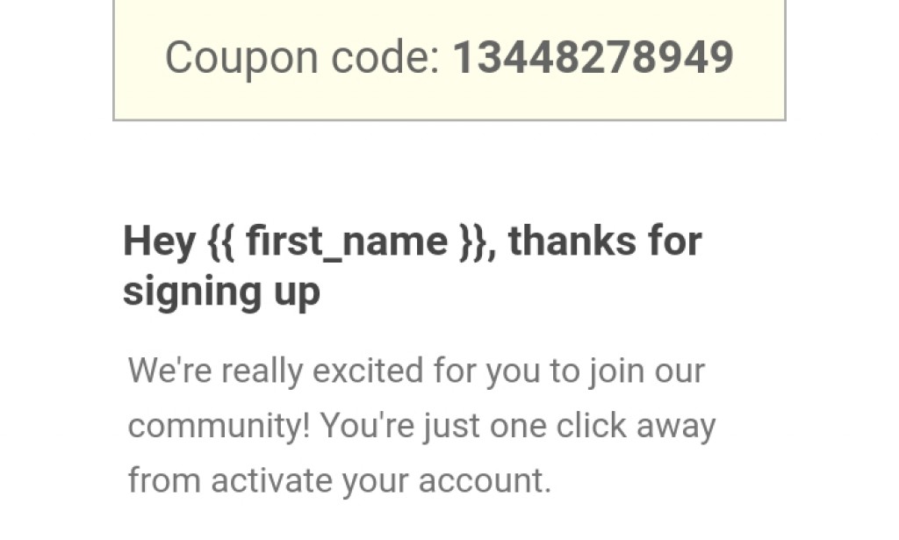Click the word "code:" in the box
The height and width of the screenshot is (540, 899).
click(x=385, y=57)
